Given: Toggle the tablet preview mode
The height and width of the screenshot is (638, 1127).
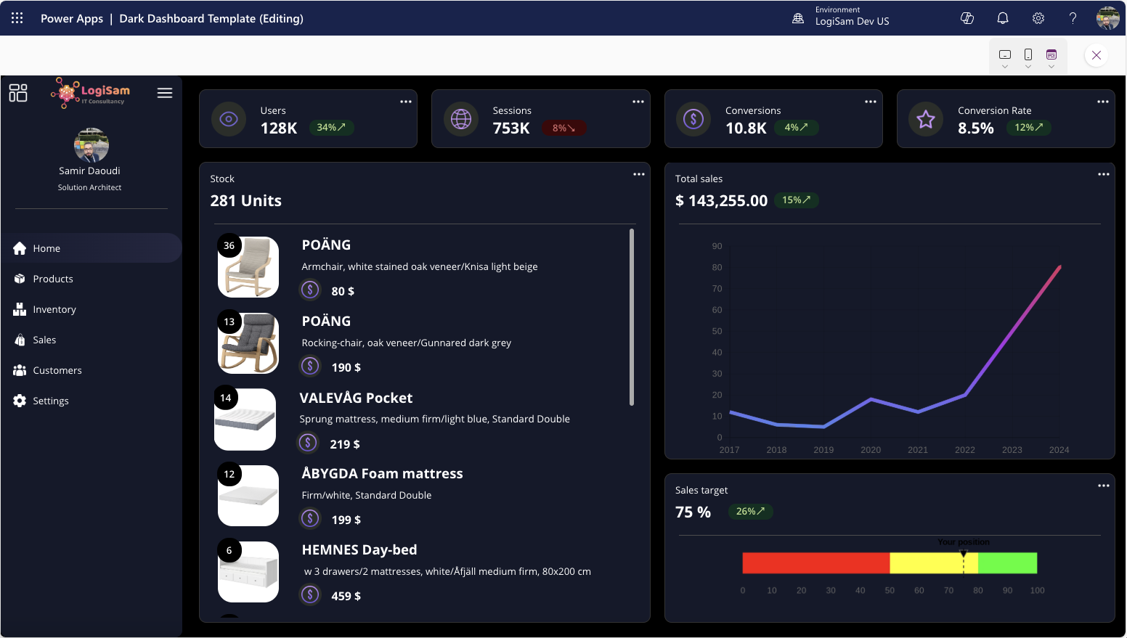Looking at the screenshot, I should pos(1051,54).
